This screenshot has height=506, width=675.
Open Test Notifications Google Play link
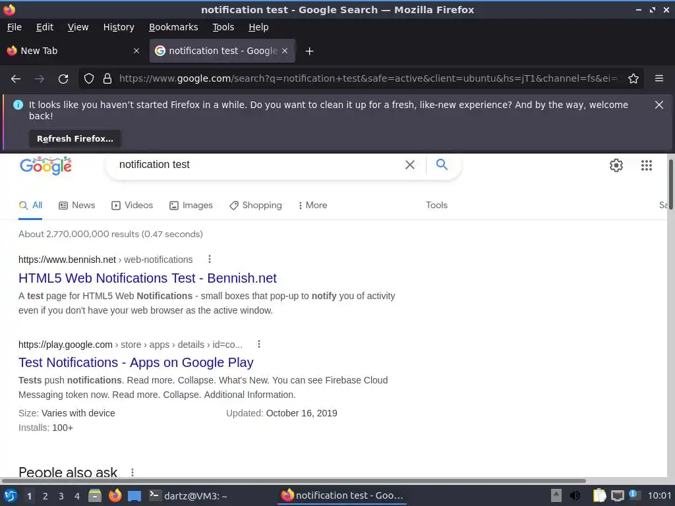tap(136, 362)
